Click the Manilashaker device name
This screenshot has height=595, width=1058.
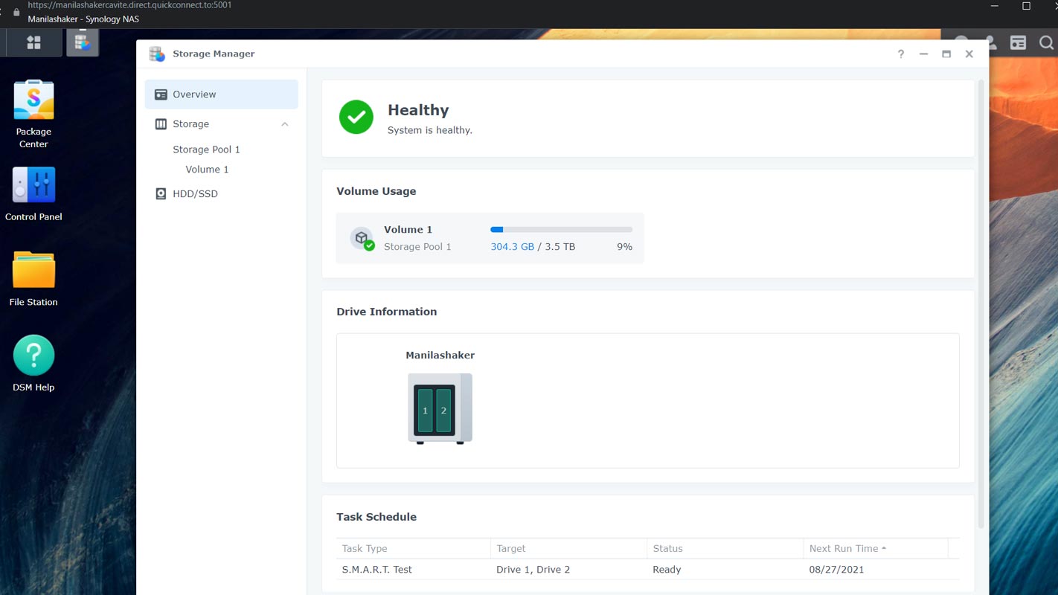point(440,356)
